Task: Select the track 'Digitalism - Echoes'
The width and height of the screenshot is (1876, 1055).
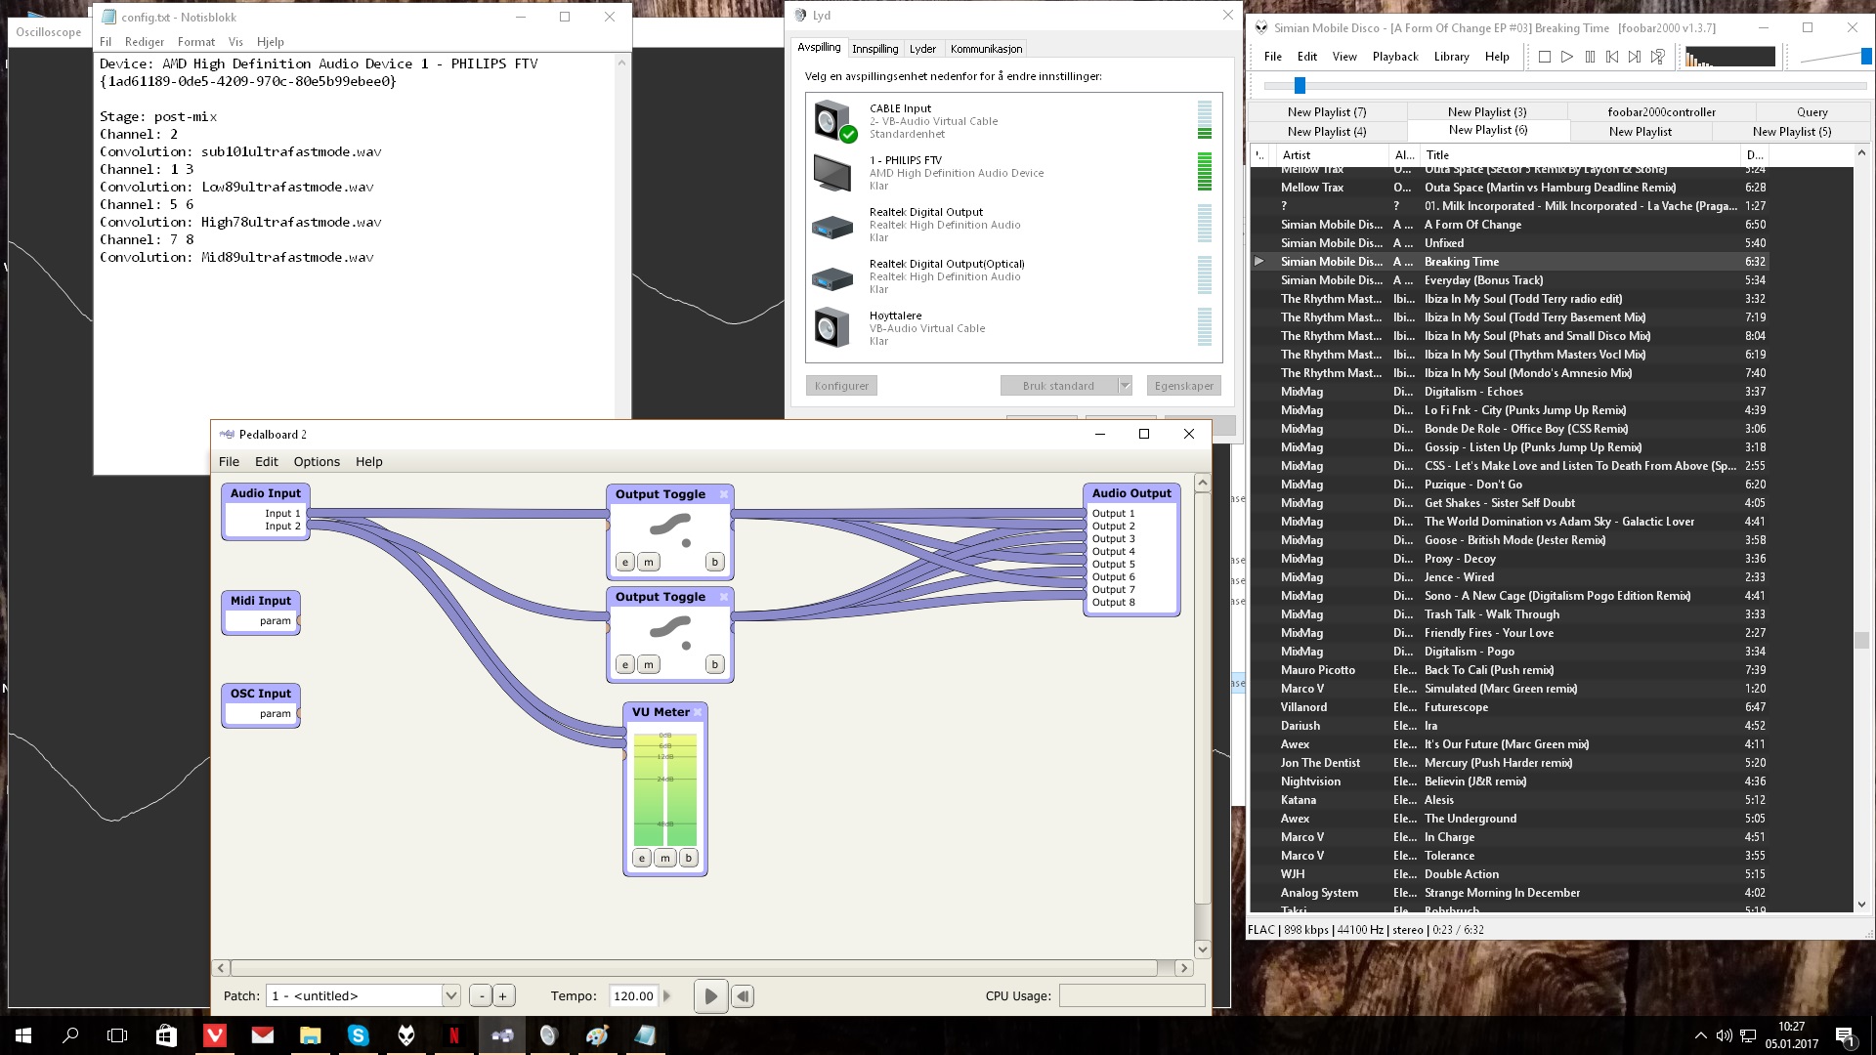Action: pyautogui.click(x=1510, y=392)
